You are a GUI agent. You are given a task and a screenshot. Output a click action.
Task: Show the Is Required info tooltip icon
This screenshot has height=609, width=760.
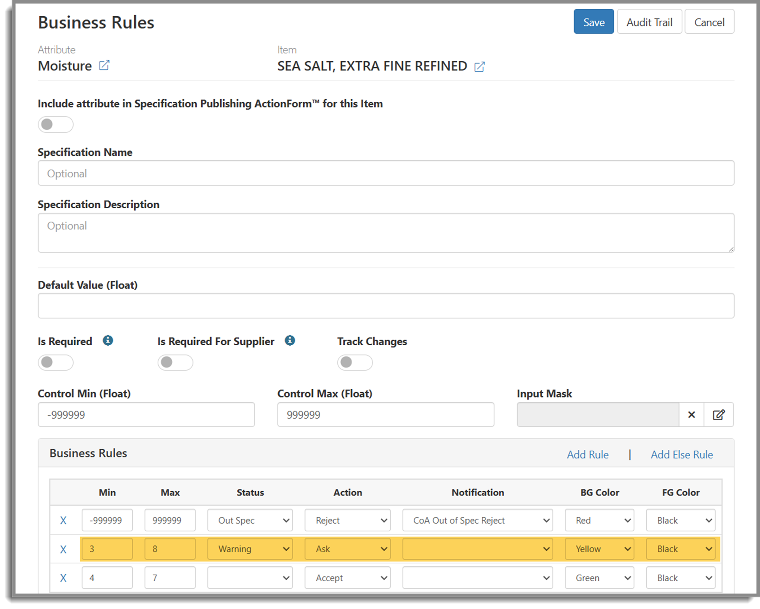108,340
